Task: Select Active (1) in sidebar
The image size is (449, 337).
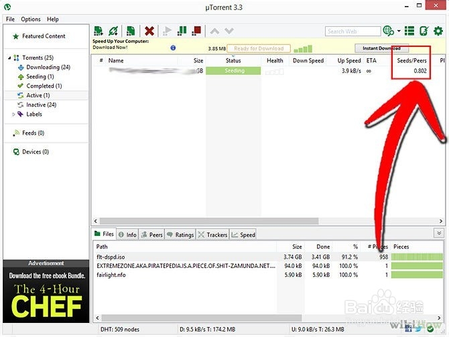Action: [38, 95]
